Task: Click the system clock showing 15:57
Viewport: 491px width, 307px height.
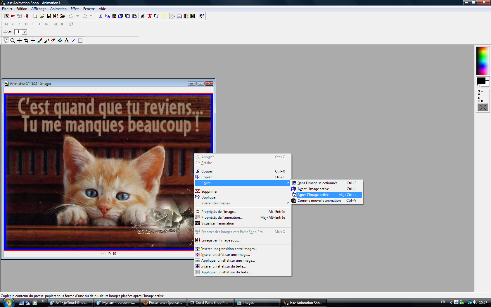Action: [483, 303]
